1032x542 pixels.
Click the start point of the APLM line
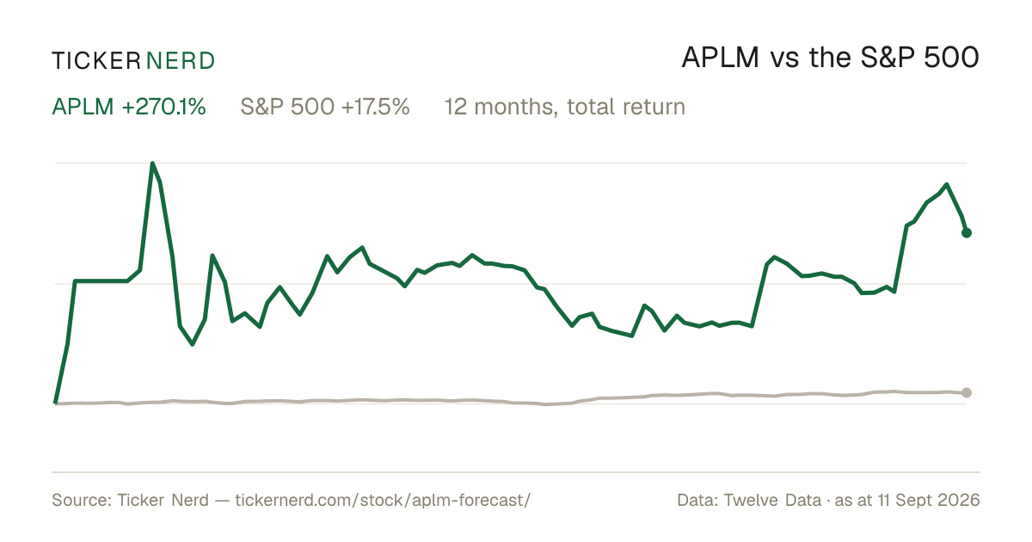pos(55,402)
